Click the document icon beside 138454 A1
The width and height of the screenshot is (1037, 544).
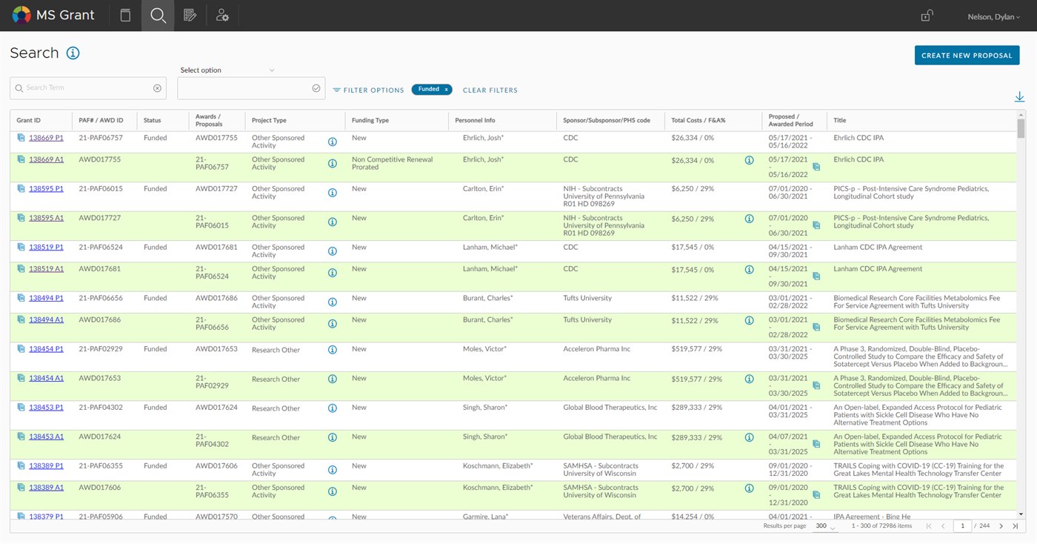pos(21,378)
